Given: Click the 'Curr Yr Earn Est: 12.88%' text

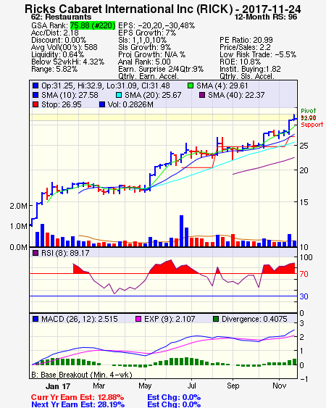Looking at the screenshot, I should [x=78, y=397].
